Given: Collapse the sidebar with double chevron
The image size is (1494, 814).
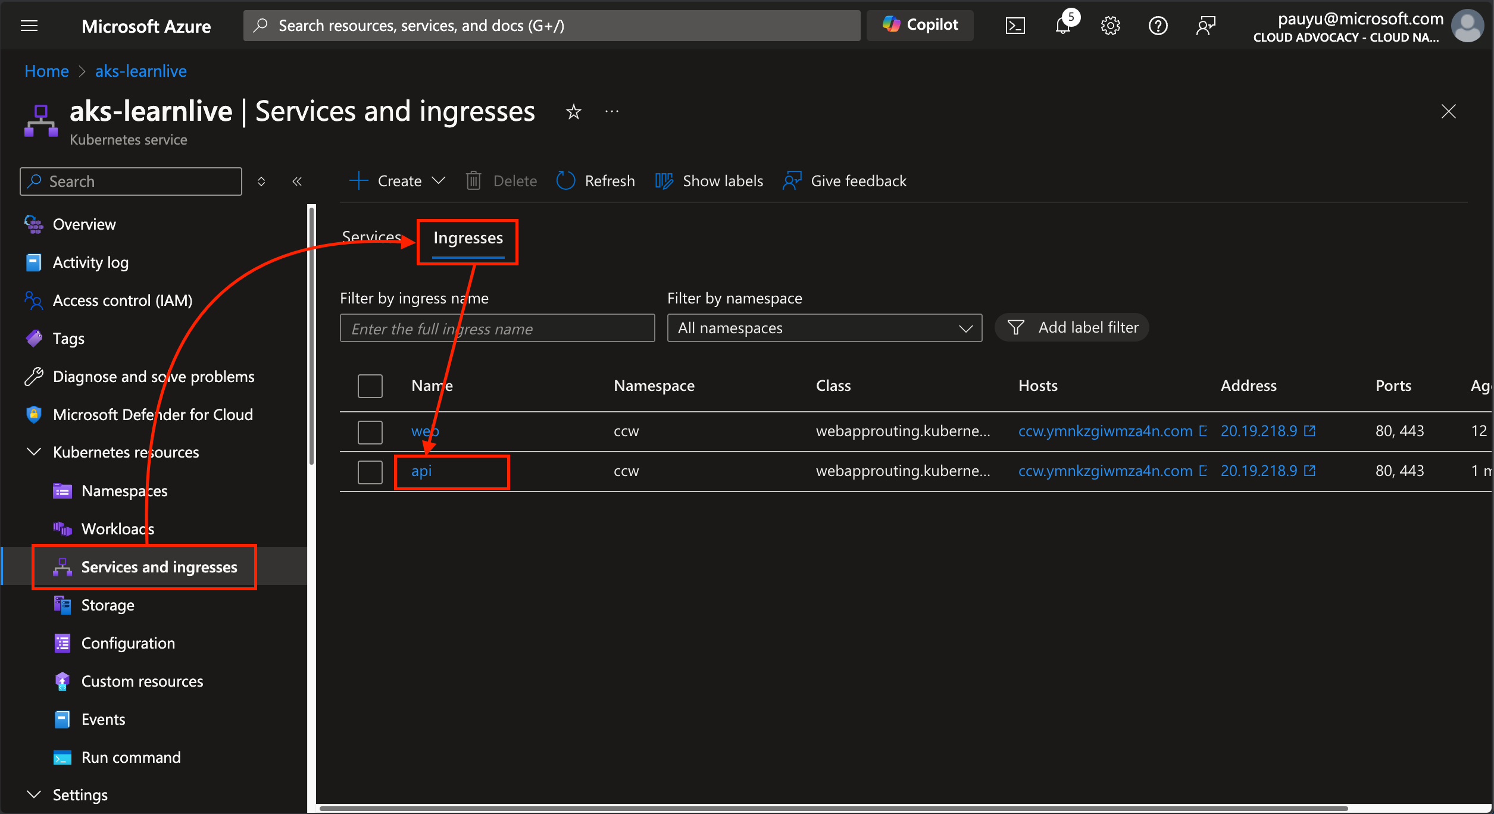Looking at the screenshot, I should 297,181.
